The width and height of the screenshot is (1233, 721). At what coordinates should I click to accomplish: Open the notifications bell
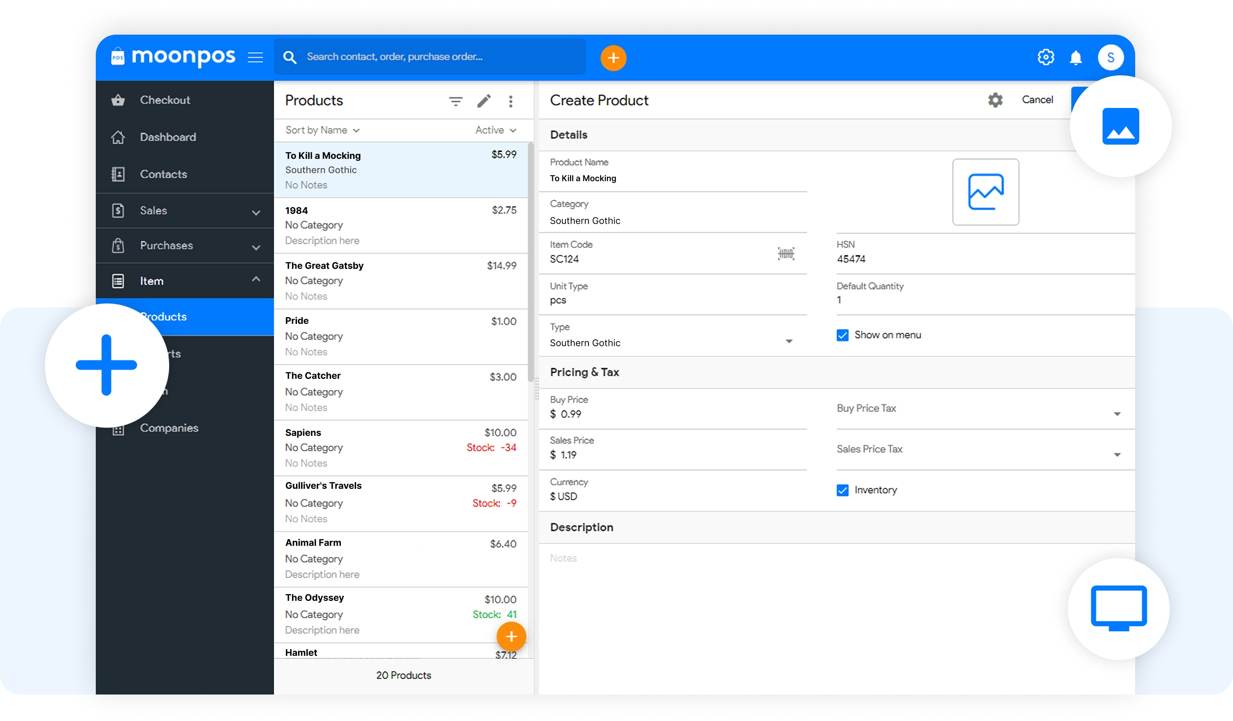pos(1076,57)
